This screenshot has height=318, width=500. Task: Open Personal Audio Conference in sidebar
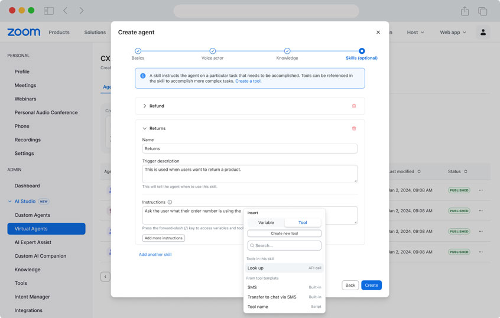point(46,112)
